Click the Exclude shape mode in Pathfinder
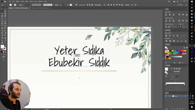 (x=177, y=36)
